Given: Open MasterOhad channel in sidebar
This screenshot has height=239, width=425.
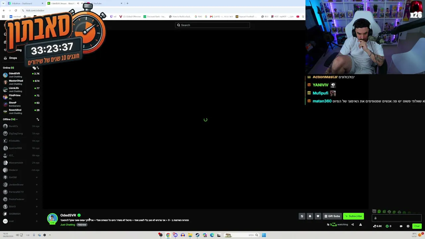Looking at the screenshot, I should pos(21,82).
